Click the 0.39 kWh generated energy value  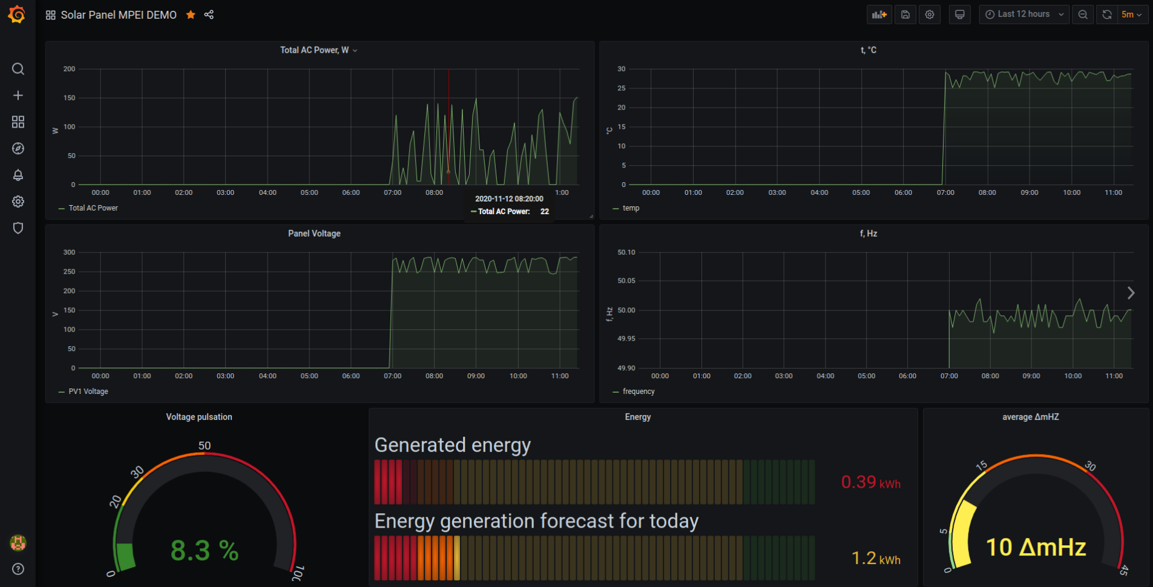[x=871, y=482]
